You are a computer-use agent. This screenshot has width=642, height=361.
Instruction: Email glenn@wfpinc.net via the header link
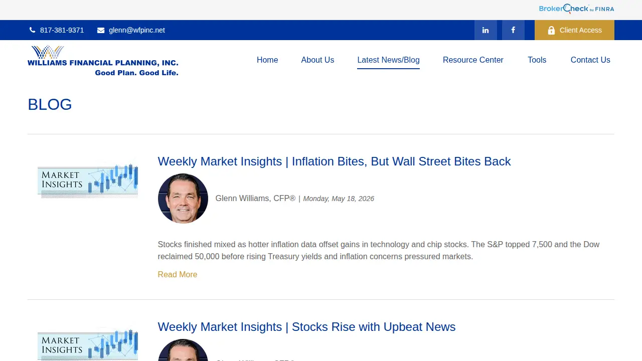pos(137,30)
